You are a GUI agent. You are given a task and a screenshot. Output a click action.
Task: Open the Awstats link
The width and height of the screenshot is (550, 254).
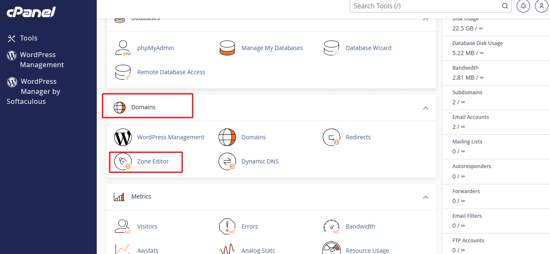pyautogui.click(x=148, y=251)
